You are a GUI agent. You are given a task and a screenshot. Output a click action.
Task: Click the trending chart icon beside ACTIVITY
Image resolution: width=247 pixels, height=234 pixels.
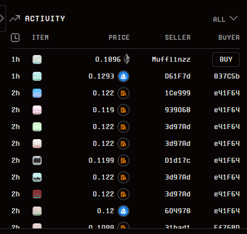(15, 19)
